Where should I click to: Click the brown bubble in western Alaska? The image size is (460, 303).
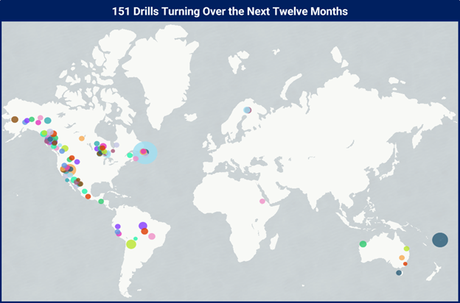(15, 119)
